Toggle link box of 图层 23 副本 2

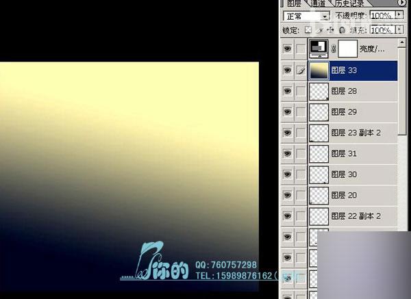tap(301, 133)
